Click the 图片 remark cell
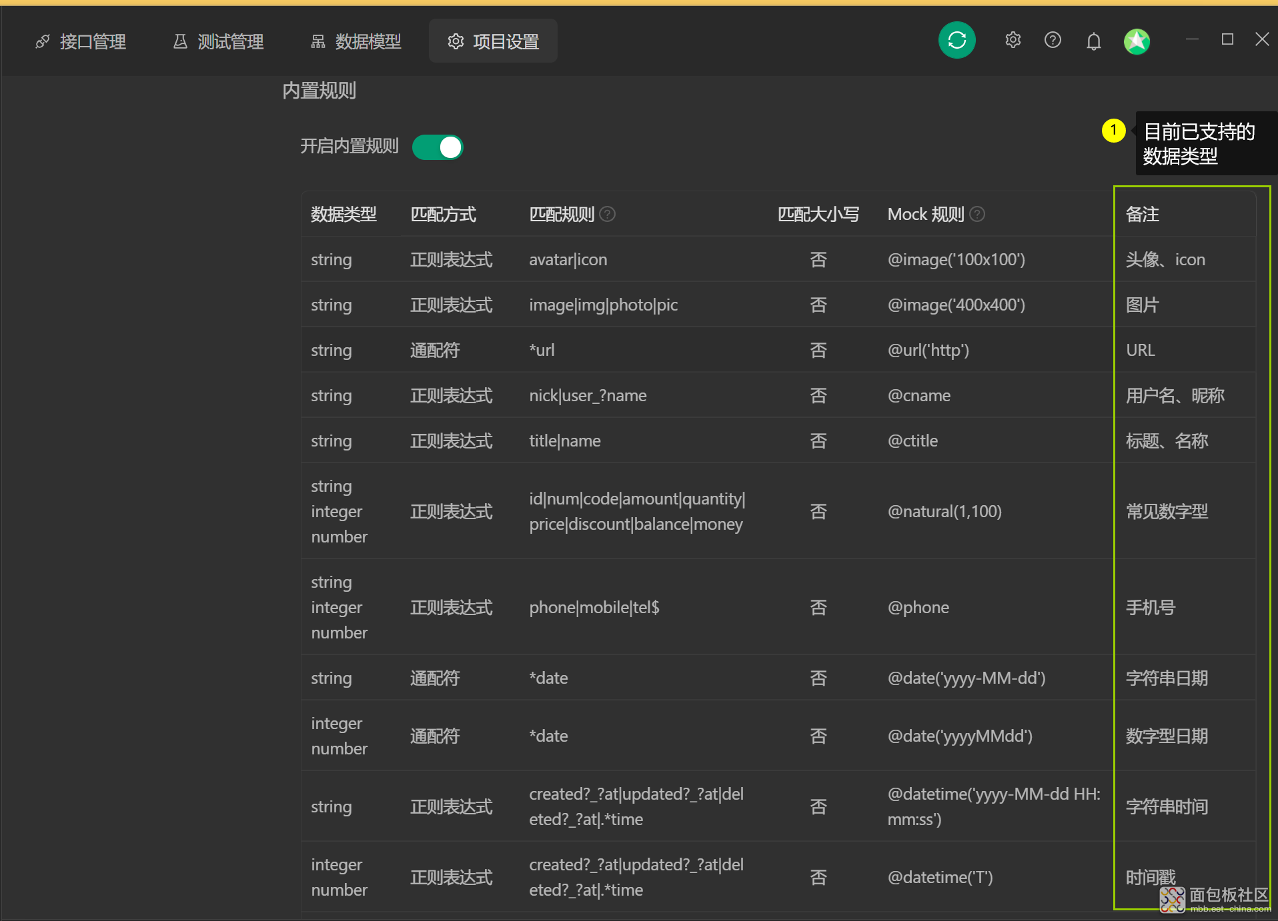Image resolution: width=1278 pixels, height=921 pixels. click(1142, 305)
